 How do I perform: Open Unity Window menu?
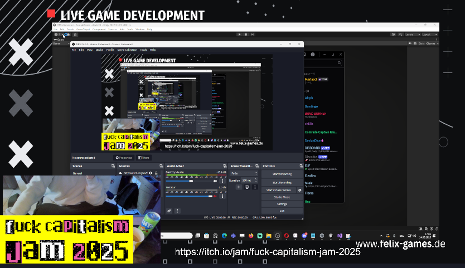click(140, 30)
